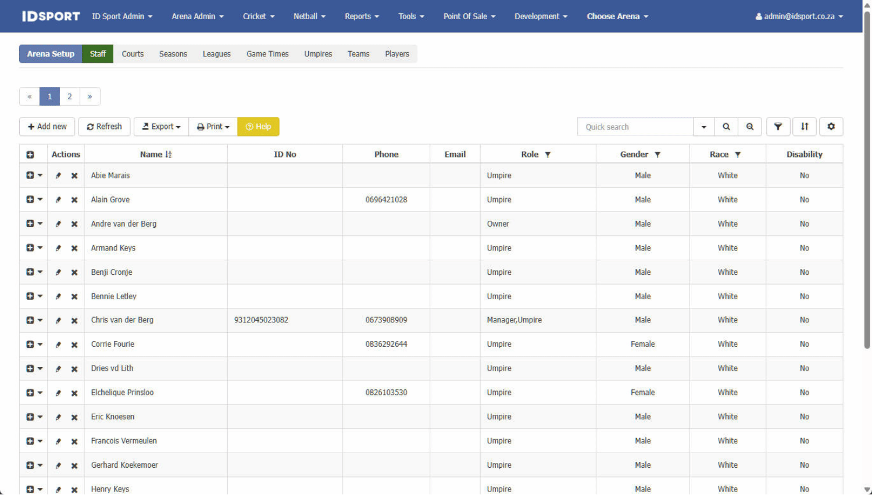Open the Export dropdown
Screen dimensions: 872x495
click(x=161, y=127)
